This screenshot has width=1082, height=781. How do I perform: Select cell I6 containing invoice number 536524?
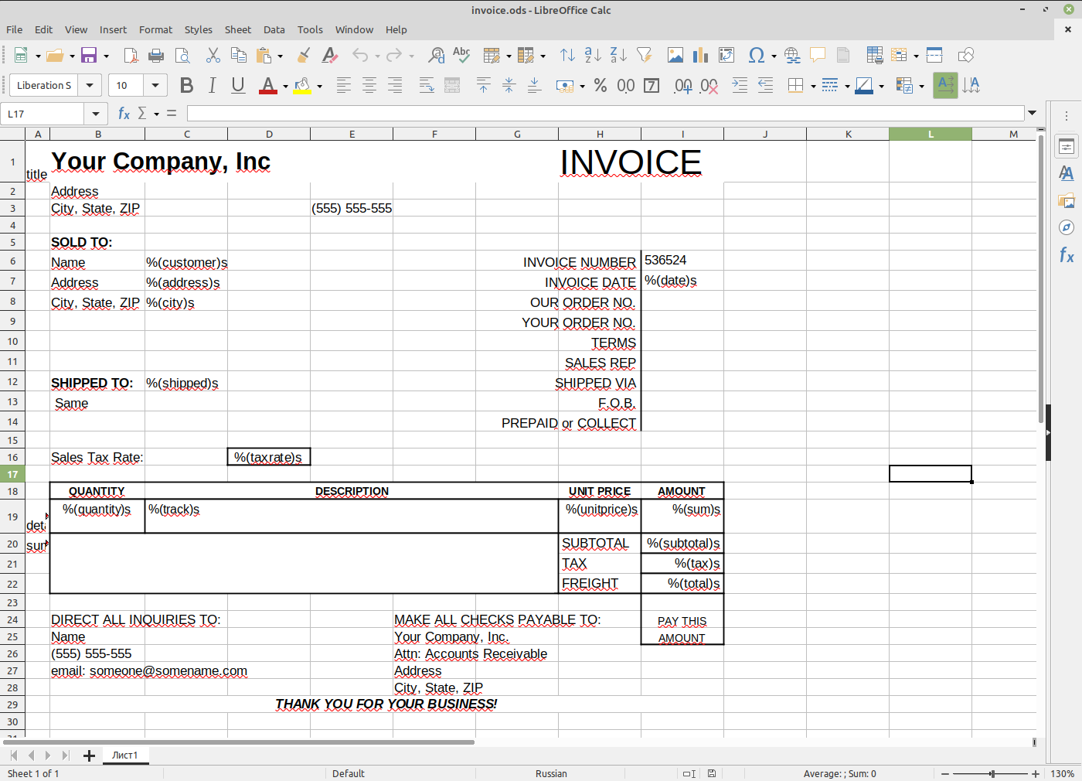pyautogui.click(x=682, y=261)
